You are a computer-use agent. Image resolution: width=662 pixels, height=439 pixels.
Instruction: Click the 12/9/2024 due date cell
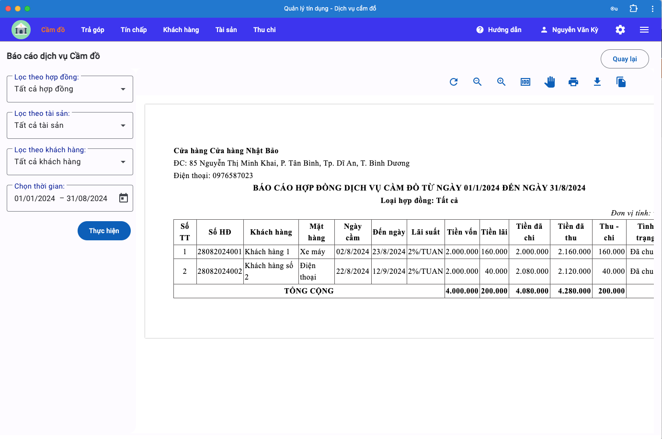(389, 271)
